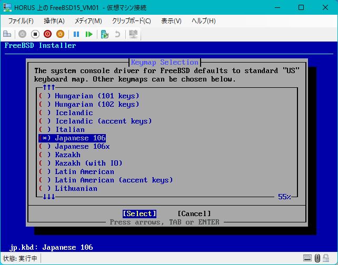Open the クリップボード(C) menu
Screen dimensions: 338x265
pos(131,21)
